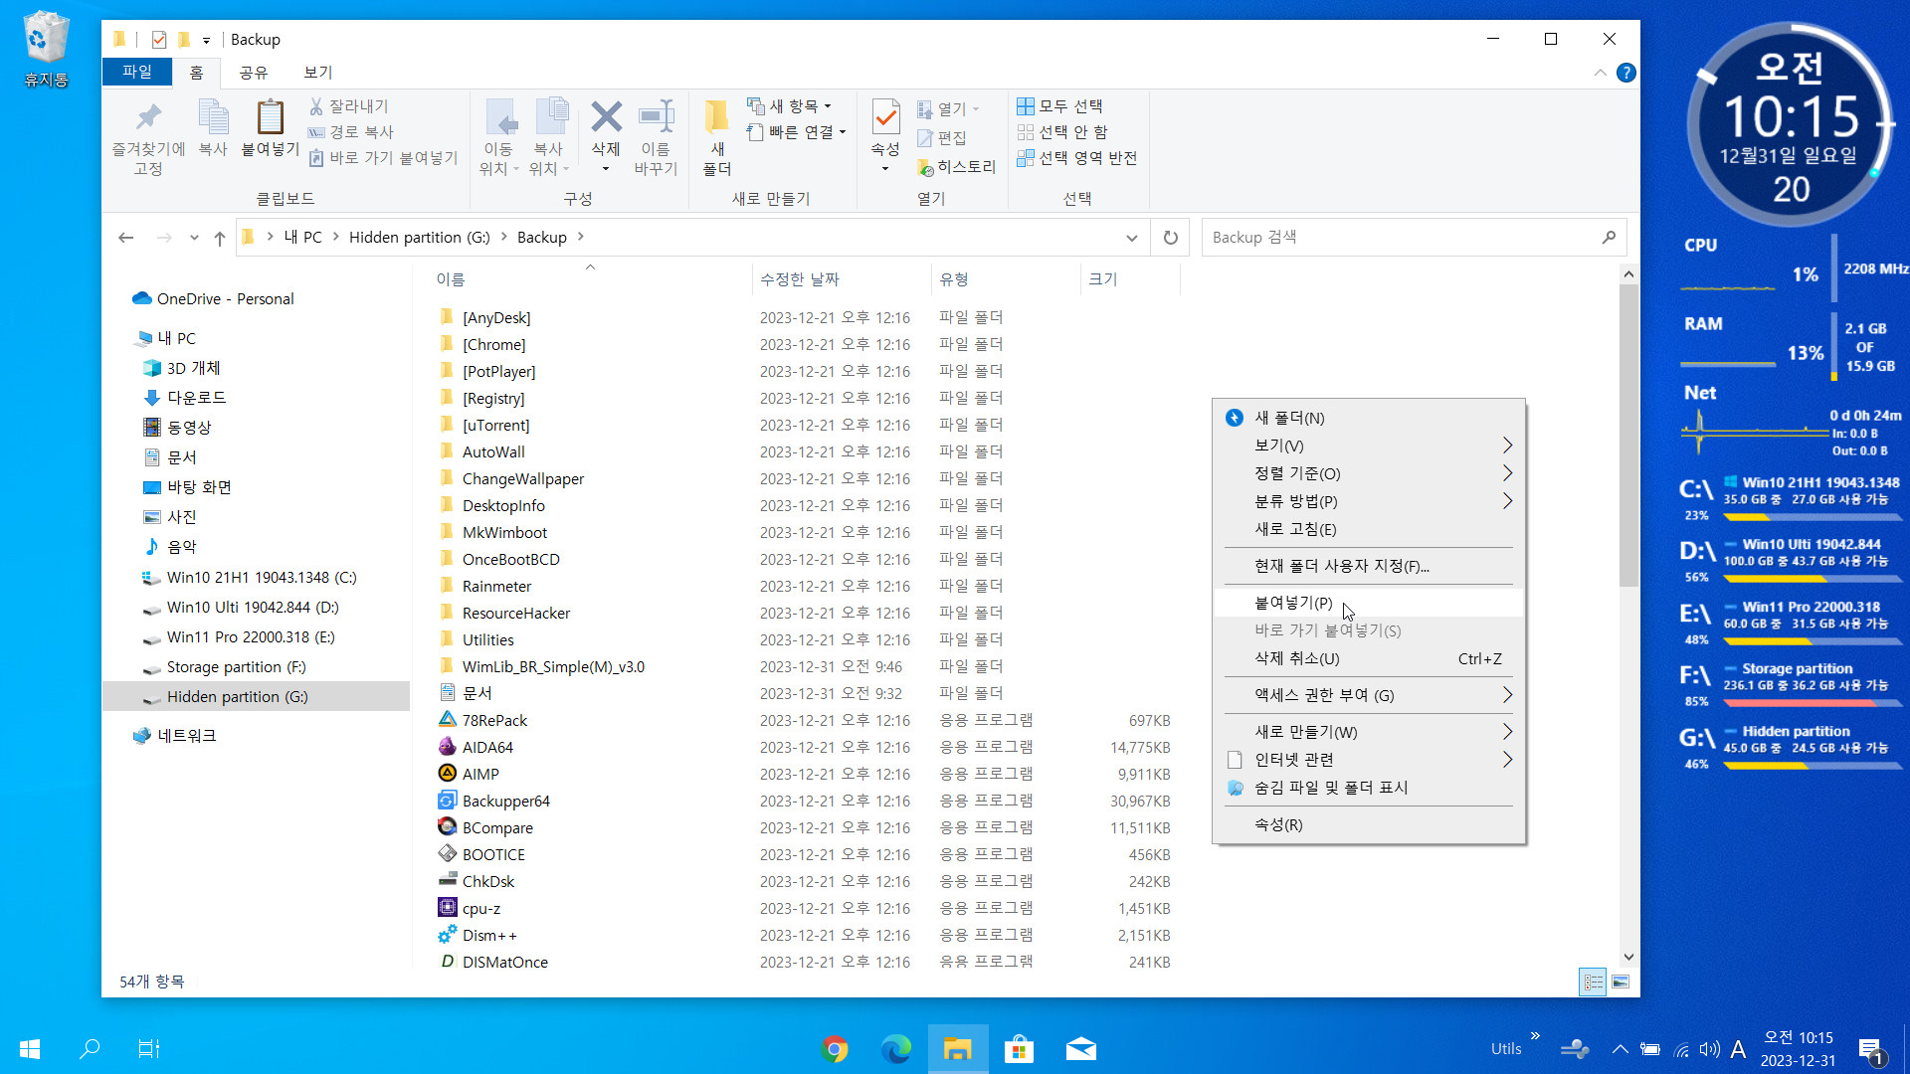Click the Properties (속성) ribbon icon

(885, 117)
